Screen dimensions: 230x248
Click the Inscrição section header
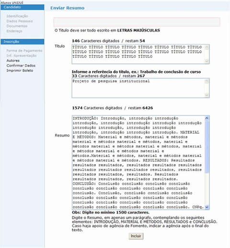coord(23,42)
